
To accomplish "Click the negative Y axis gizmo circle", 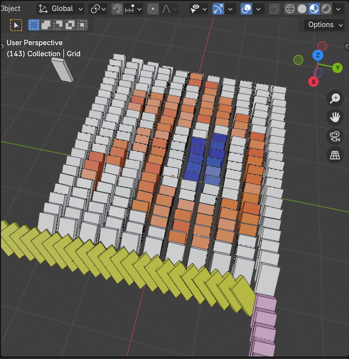I will (x=298, y=60).
